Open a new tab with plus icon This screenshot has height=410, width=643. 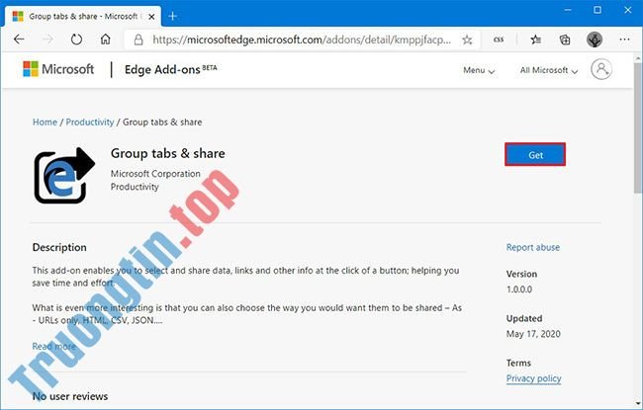click(173, 17)
